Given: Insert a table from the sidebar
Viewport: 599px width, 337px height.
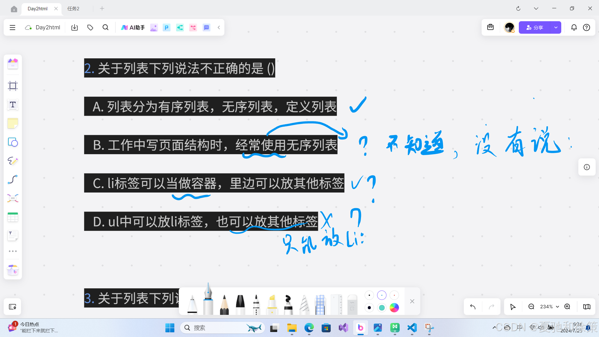Looking at the screenshot, I should click(x=12, y=217).
